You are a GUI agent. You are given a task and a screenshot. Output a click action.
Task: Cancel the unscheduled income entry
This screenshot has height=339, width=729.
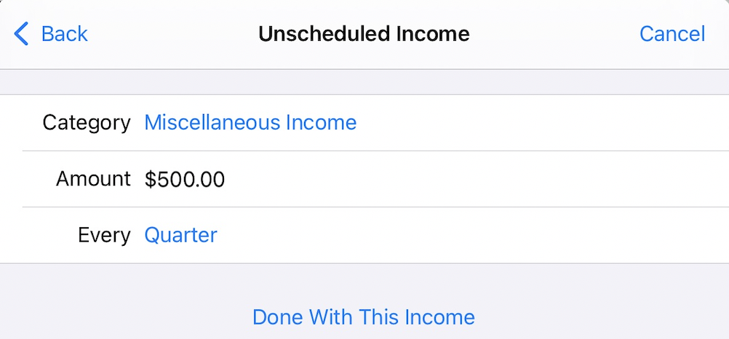click(x=672, y=34)
